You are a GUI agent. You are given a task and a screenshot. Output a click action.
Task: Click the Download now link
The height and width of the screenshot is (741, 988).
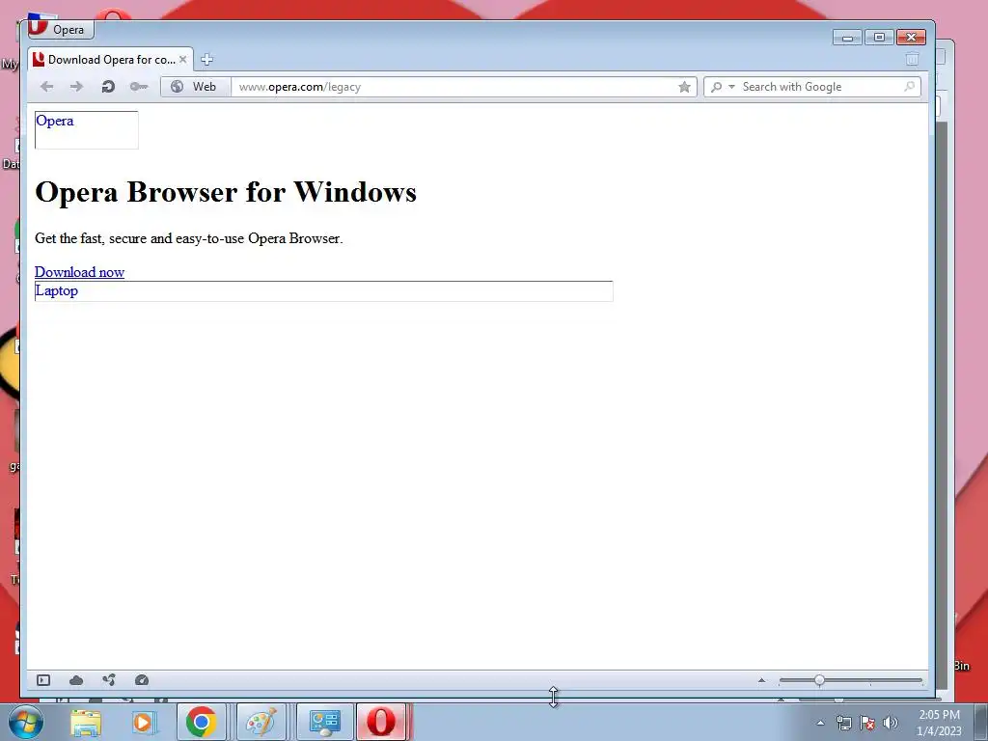[79, 271]
